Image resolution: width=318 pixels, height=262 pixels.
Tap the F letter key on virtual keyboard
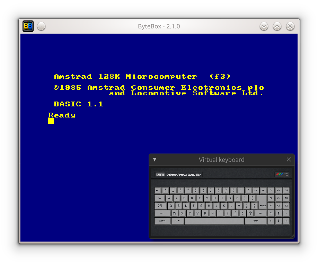pos(194,206)
